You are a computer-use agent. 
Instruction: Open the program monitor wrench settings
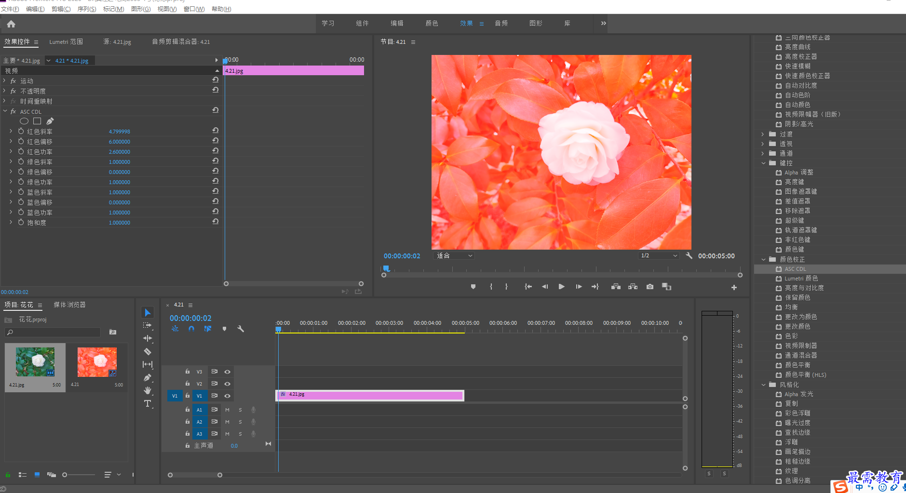tap(689, 255)
